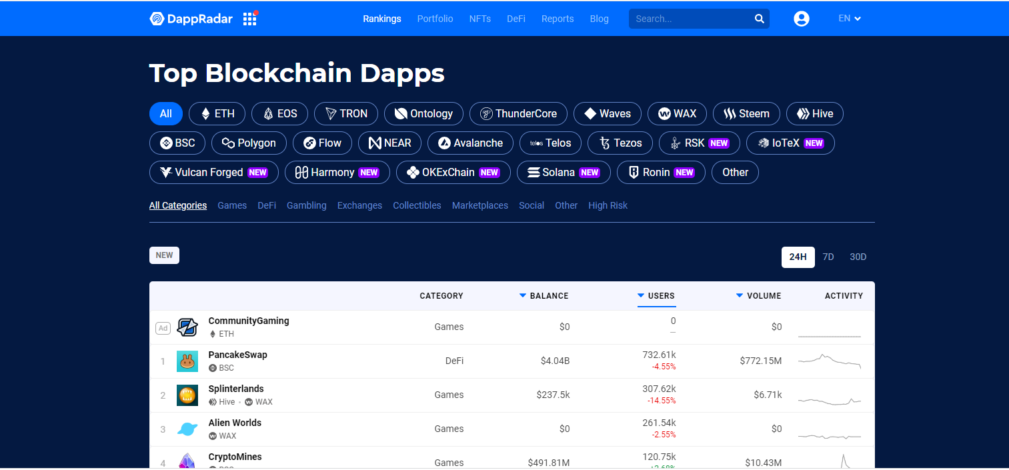Screen dimensions: 1009x470
Task: Open Portfolio in top navigation
Action: (435, 19)
